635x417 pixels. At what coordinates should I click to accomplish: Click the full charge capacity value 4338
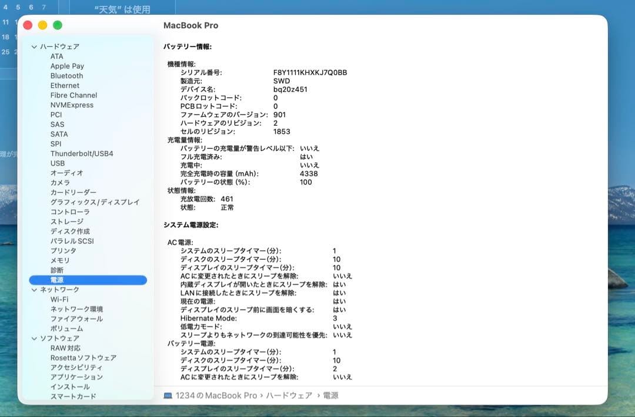pos(309,174)
